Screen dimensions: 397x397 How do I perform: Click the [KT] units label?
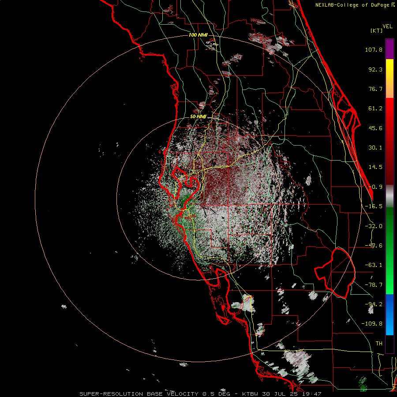pos(377,30)
